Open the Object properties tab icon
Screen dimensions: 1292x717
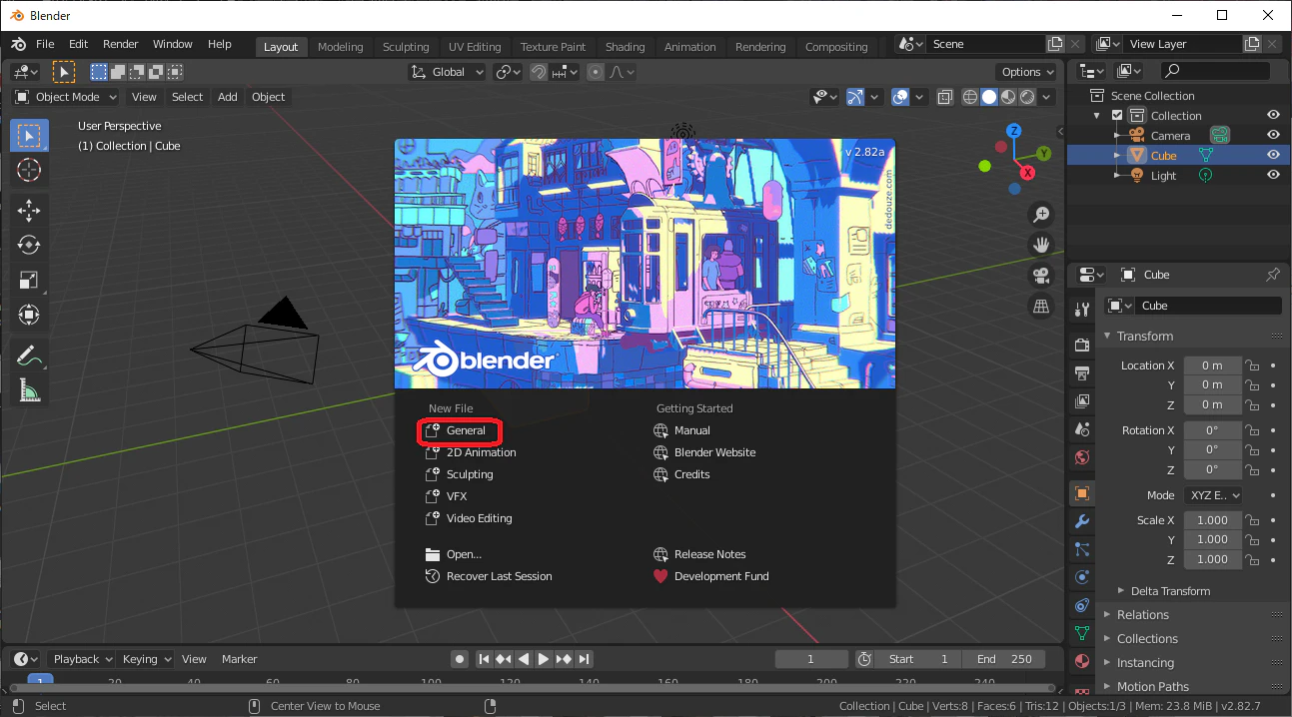[x=1081, y=493]
